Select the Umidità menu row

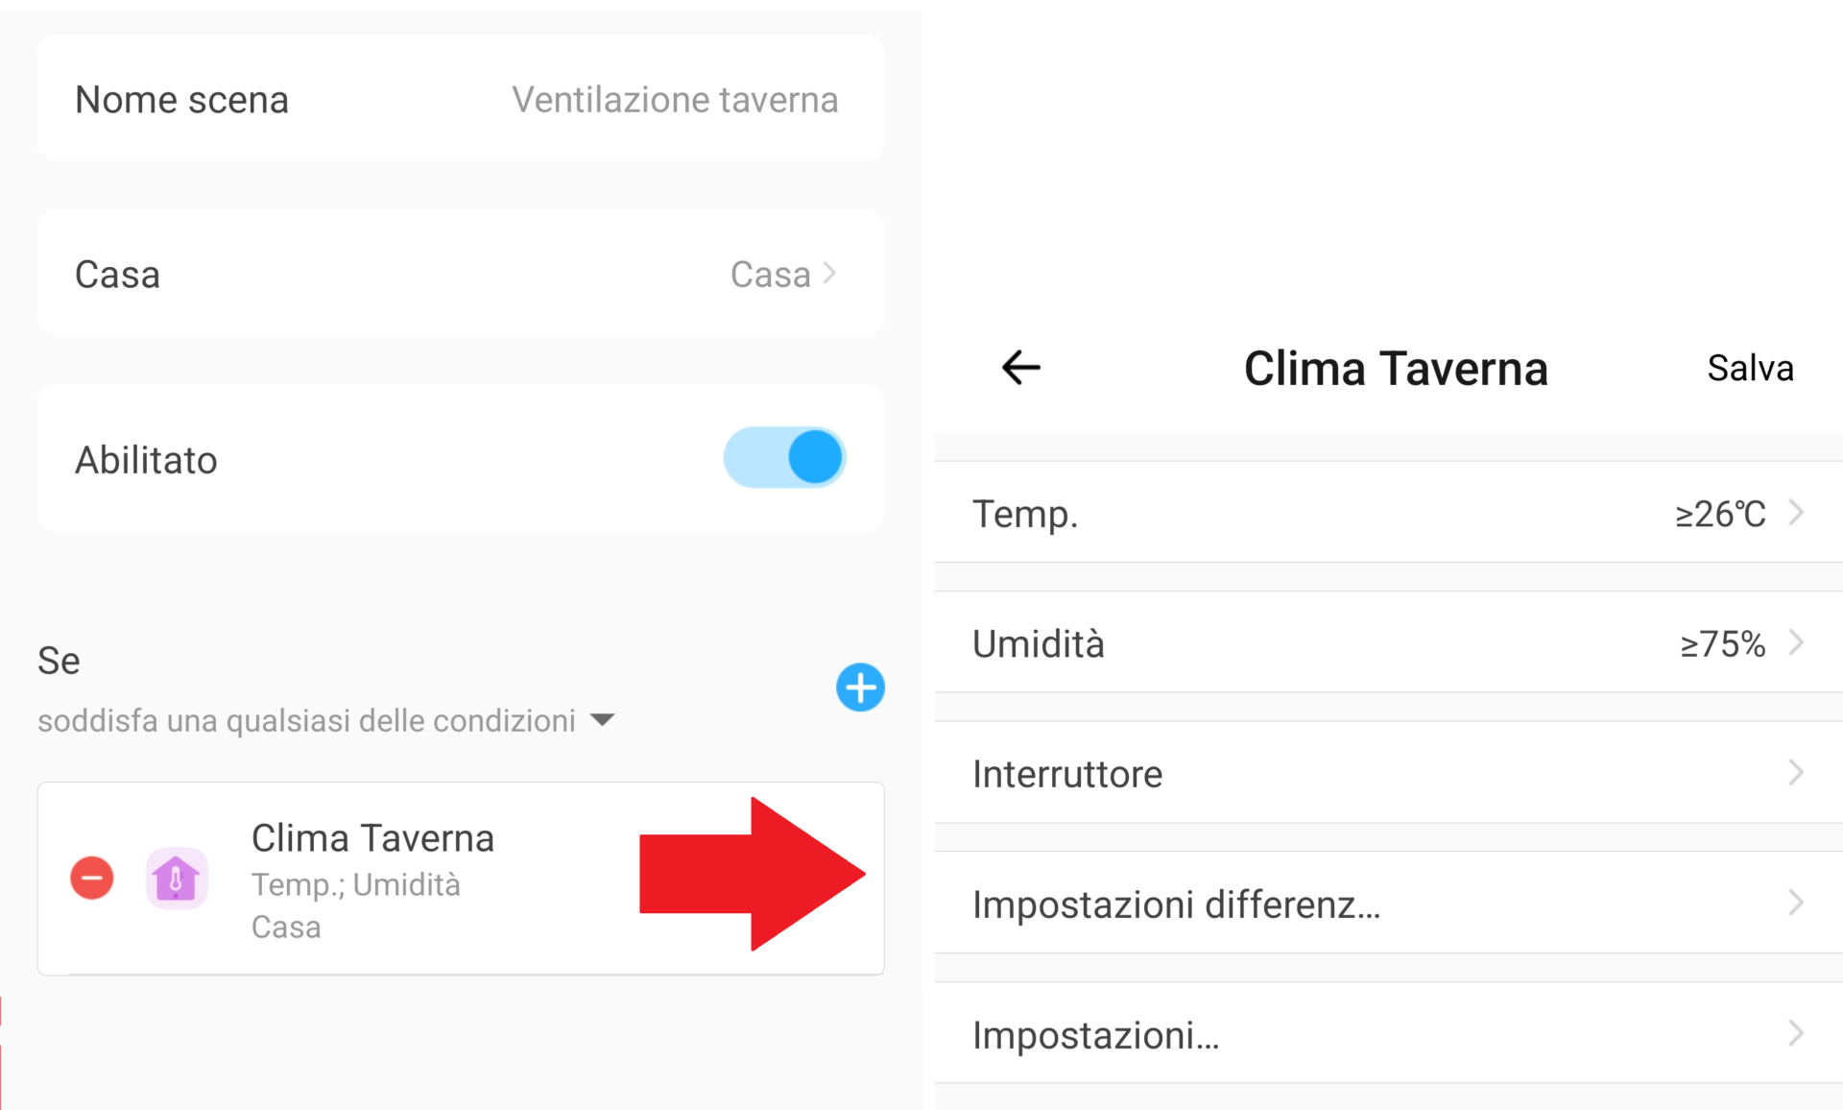[x=1039, y=643]
